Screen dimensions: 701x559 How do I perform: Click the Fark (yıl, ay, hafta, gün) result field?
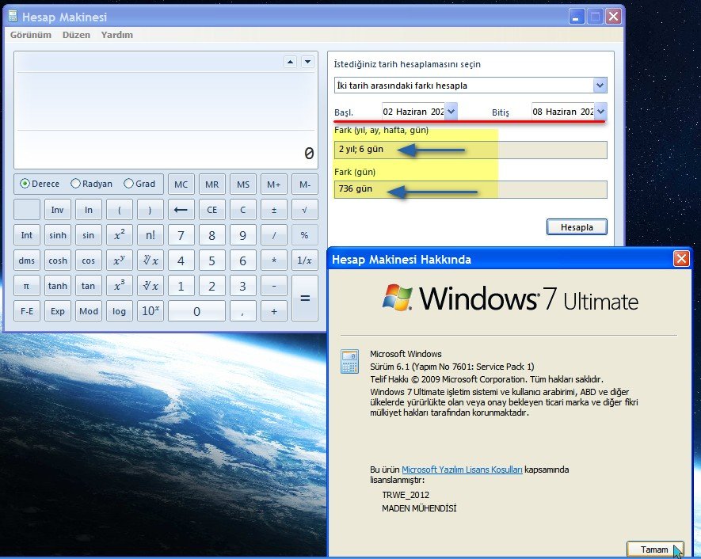pos(471,150)
